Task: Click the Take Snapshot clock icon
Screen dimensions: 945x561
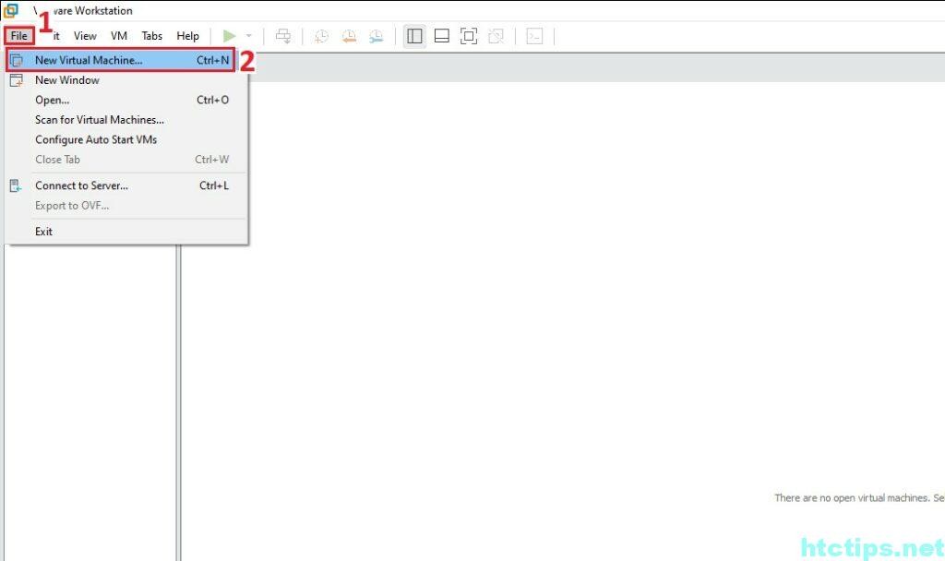Action: [322, 36]
